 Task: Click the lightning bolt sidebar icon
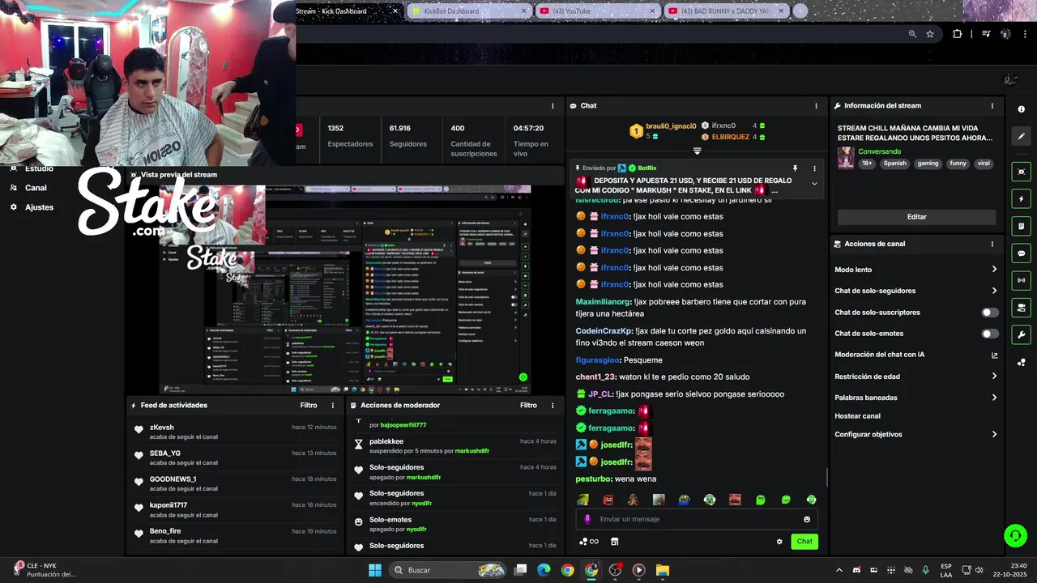click(x=1022, y=199)
